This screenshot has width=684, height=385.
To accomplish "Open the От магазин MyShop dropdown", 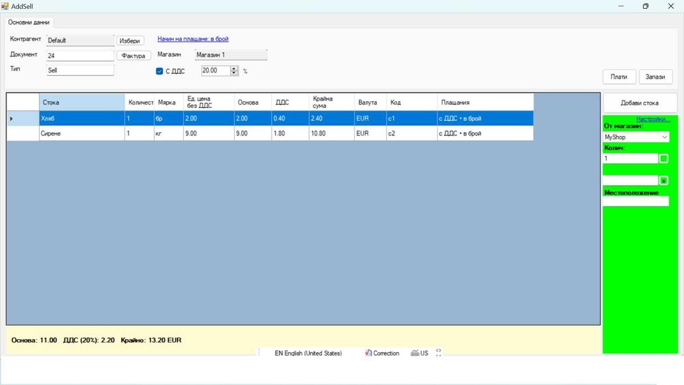I will (664, 137).
